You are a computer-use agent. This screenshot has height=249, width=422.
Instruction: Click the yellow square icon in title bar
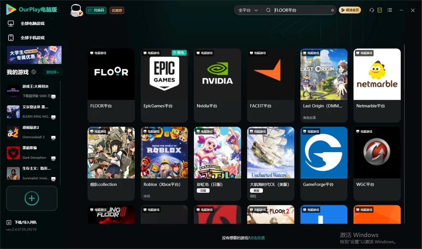[380, 10]
